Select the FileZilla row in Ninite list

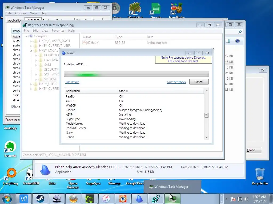point(134,110)
